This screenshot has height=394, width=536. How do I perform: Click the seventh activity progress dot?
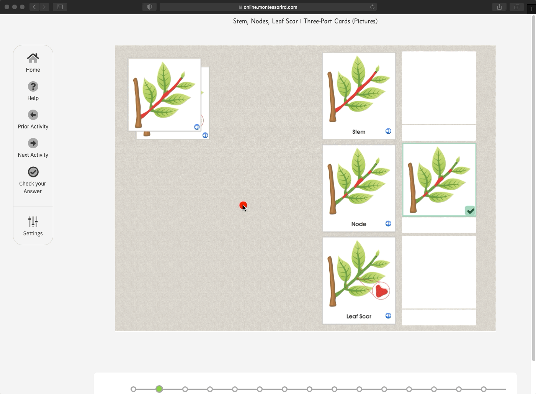click(x=284, y=389)
